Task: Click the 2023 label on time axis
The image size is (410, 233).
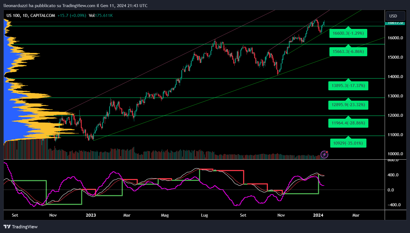Action: [x=91, y=215]
